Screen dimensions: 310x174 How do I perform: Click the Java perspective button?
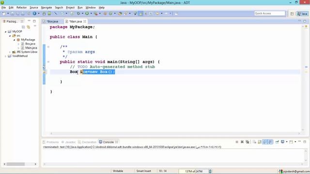(x=302, y=14)
